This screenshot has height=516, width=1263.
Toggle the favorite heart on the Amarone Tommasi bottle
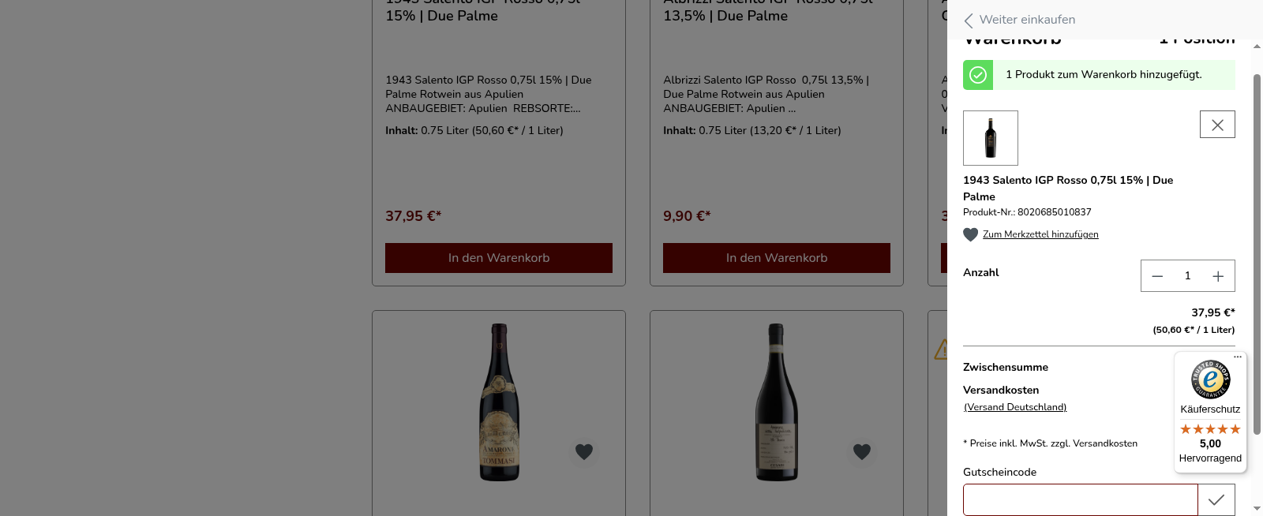coord(584,452)
